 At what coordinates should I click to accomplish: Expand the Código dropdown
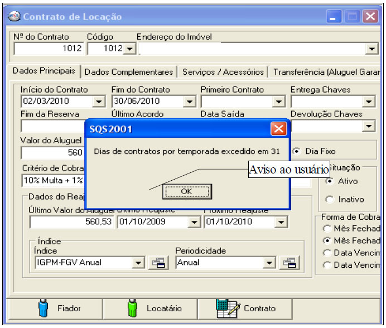coord(130,49)
